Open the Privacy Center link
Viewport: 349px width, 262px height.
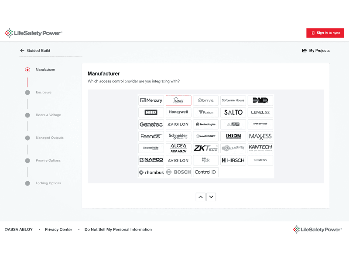click(58, 230)
